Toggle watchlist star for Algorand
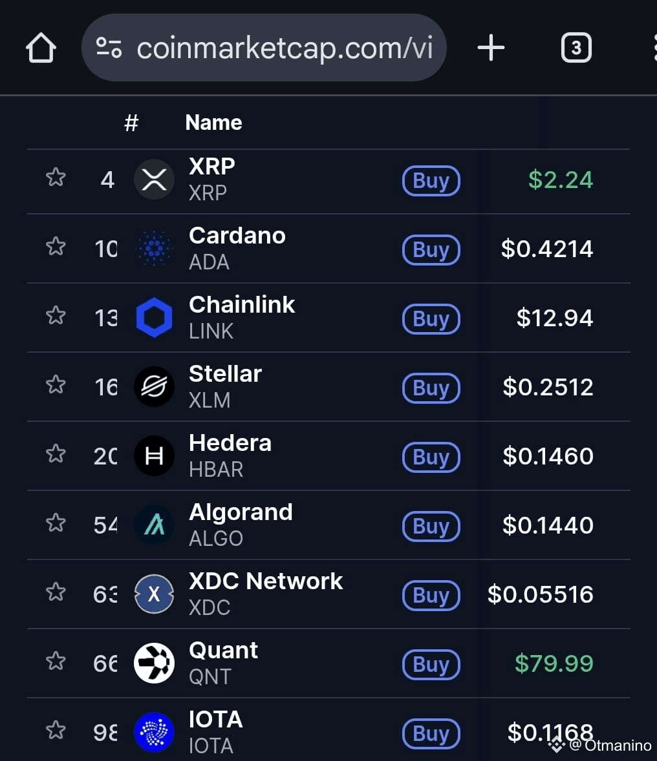This screenshot has width=657, height=761. [x=56, y=523]
